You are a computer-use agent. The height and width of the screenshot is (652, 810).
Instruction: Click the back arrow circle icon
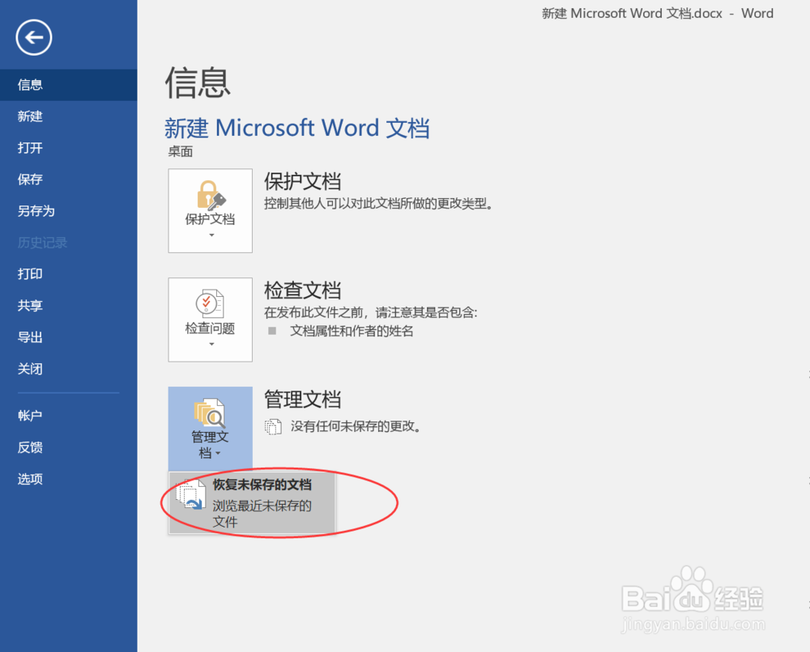click(x=33, y=38)
